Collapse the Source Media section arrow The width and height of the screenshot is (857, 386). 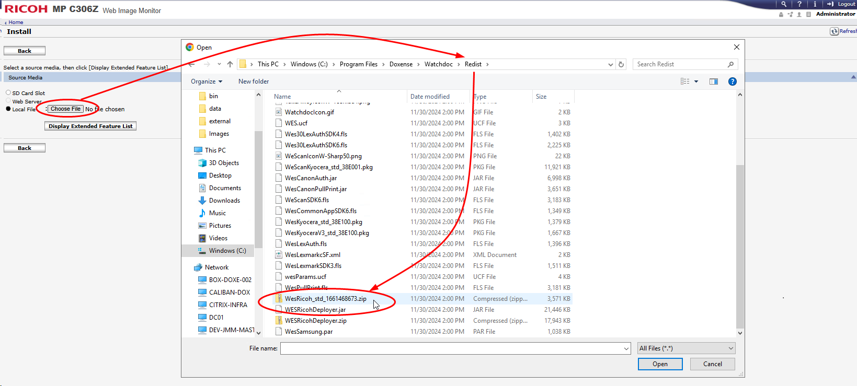pos(853,77)
